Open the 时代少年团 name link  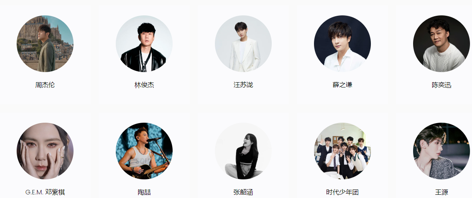pos(342,192)
